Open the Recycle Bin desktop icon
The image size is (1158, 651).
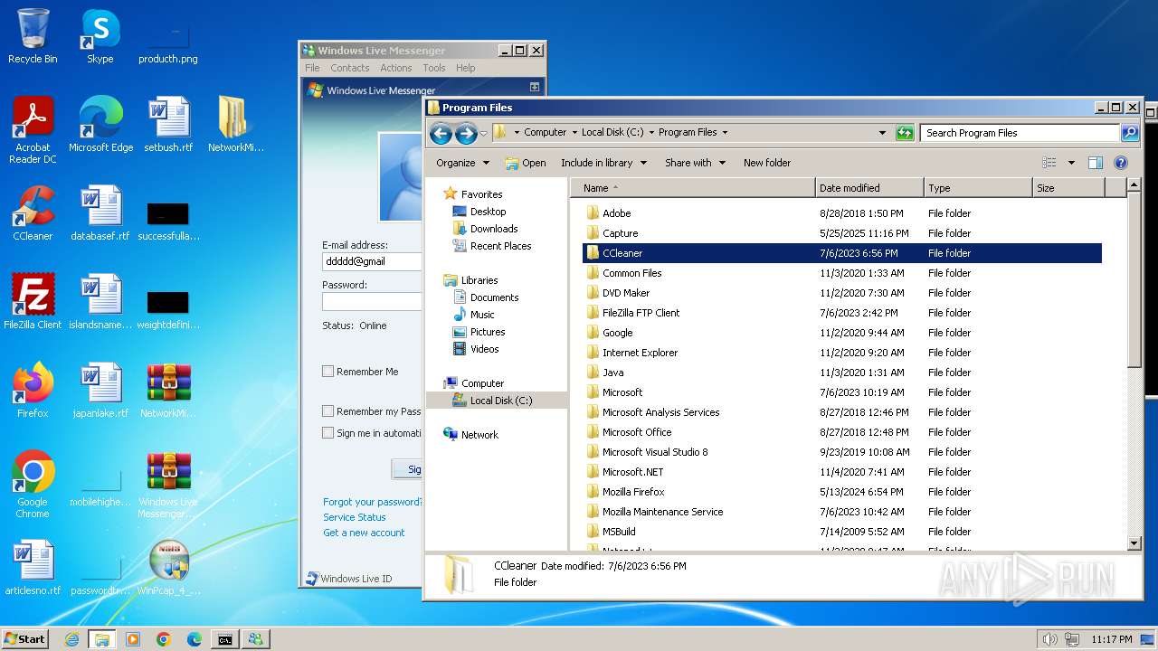33,36
